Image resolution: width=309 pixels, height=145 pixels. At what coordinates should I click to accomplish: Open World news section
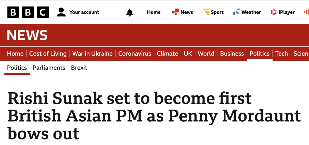coord(206,54)
